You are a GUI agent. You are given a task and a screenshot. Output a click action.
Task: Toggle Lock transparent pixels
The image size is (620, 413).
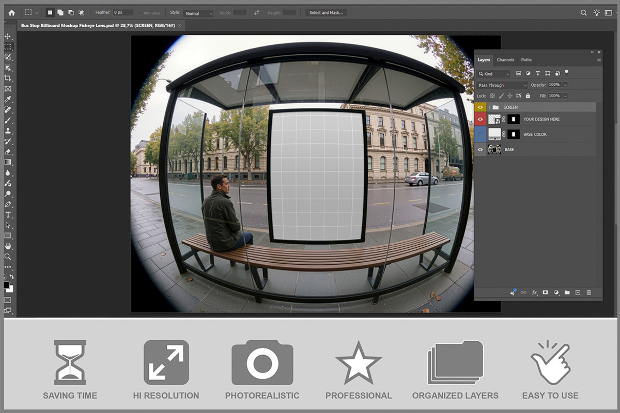pos(492,96)
